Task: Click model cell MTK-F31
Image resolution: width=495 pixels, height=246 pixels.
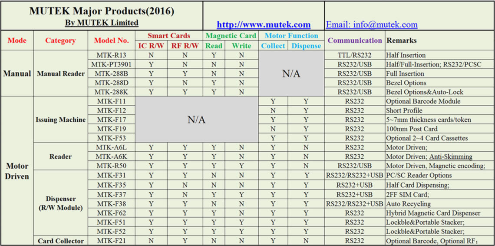Action: 112,175
